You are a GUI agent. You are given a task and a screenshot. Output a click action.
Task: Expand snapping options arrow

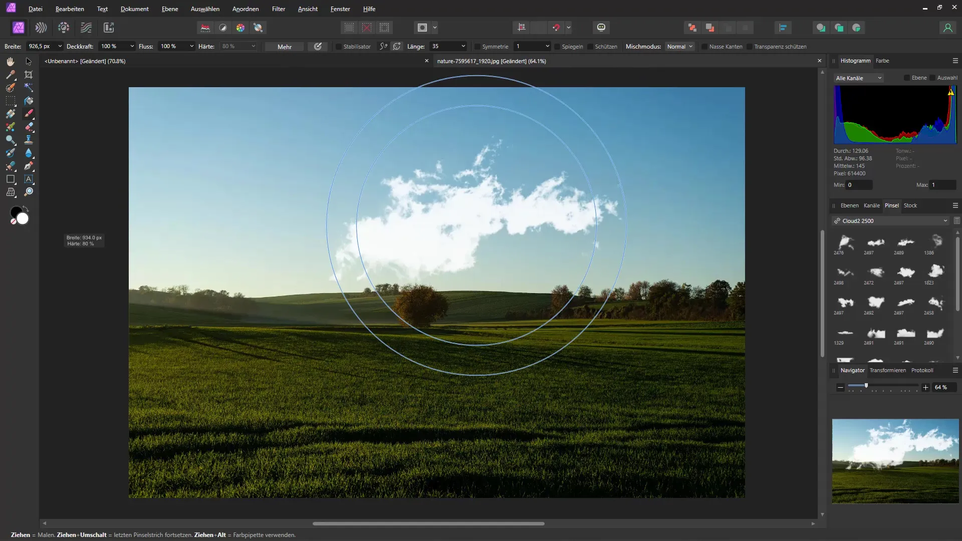[569, 28]
